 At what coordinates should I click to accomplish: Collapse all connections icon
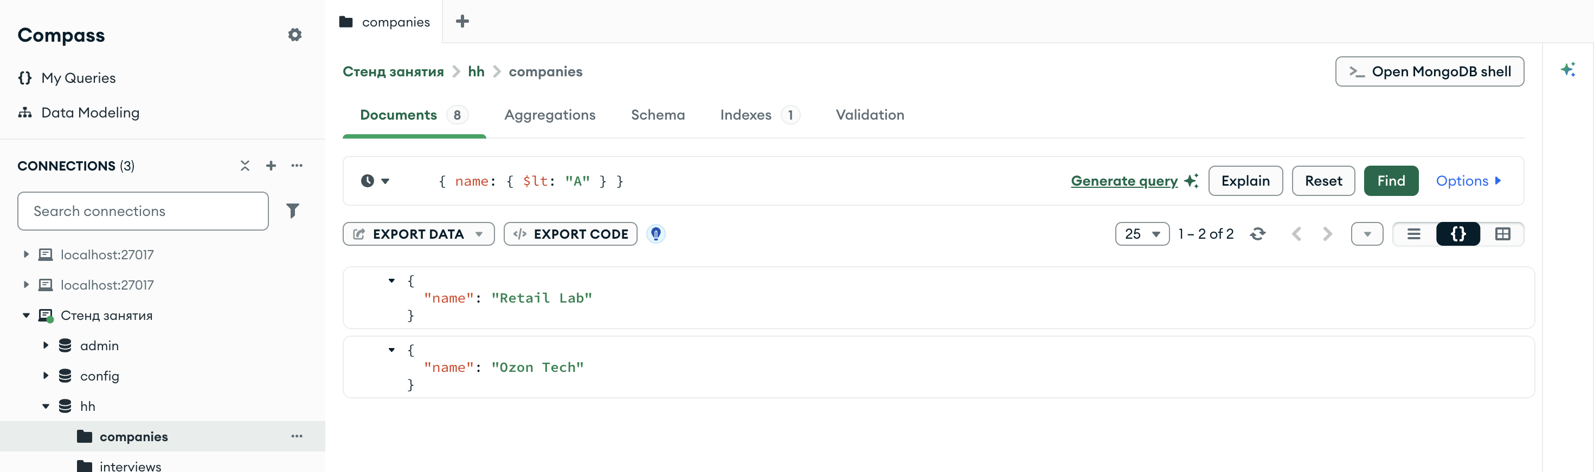click(245, 166)
